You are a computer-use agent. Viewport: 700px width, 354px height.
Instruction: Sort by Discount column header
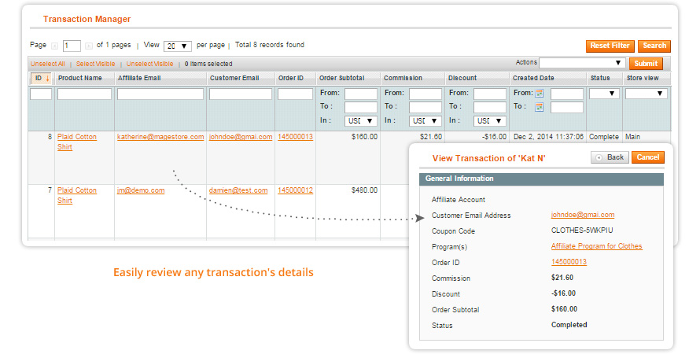click(x=462, y=78)
